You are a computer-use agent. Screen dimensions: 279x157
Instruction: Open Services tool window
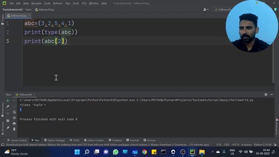click(x=150, y=140)
